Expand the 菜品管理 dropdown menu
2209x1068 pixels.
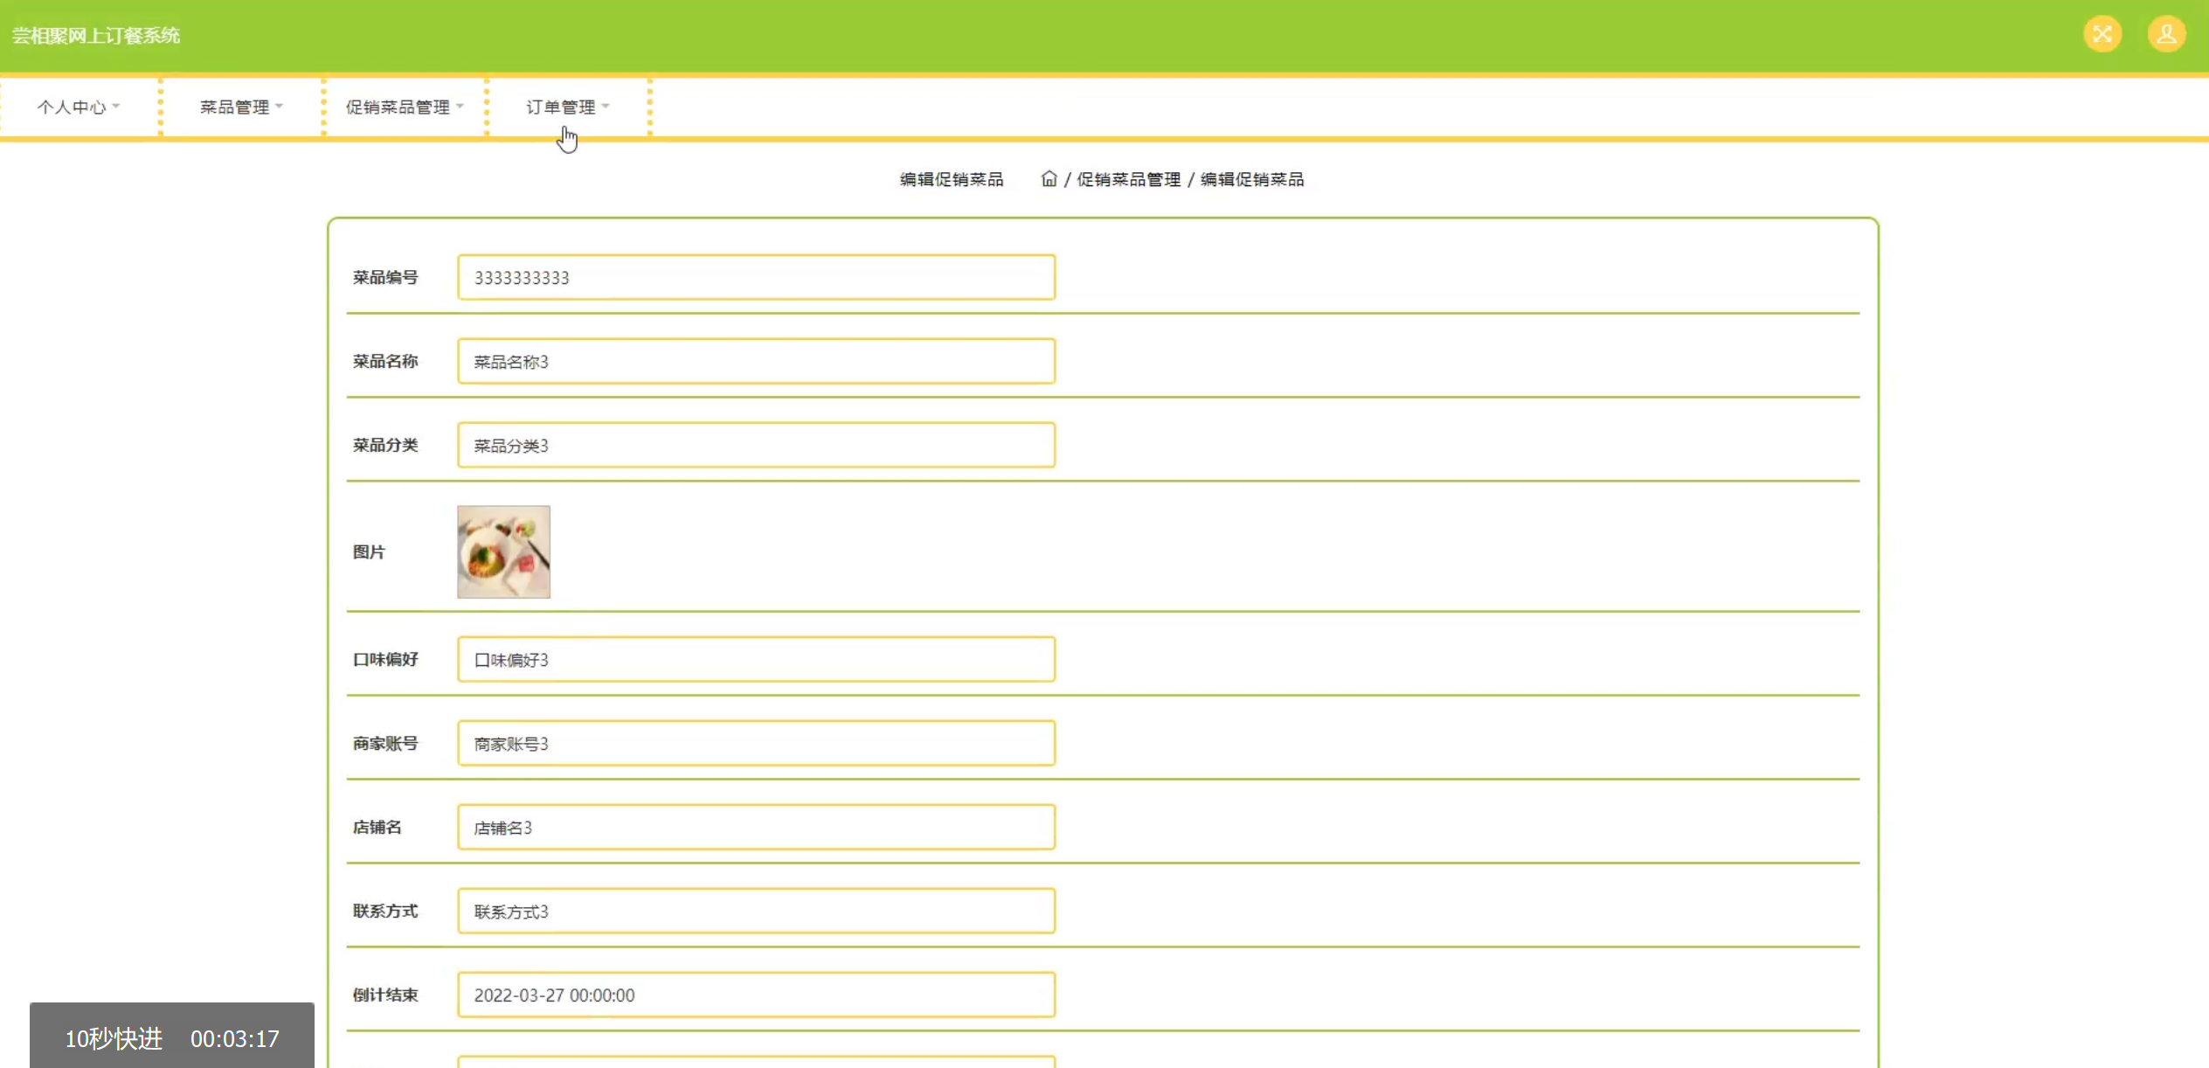pos(241,107)
